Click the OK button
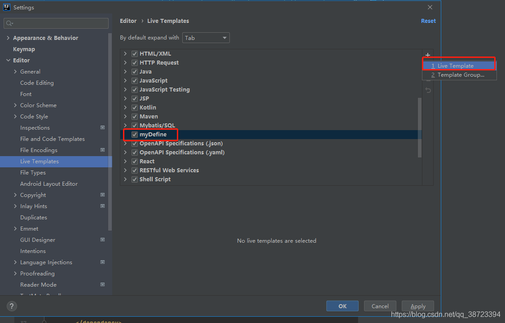Image resolution: width=505 pixels, height=323 pixels. [x=343, y=306]
